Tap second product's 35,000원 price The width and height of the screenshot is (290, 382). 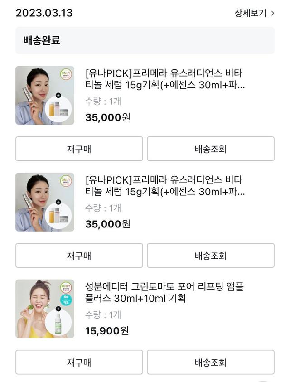tap(108, 224)
